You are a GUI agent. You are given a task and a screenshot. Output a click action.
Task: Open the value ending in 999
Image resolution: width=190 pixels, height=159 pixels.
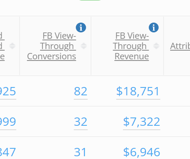click(x=8, y=122)
